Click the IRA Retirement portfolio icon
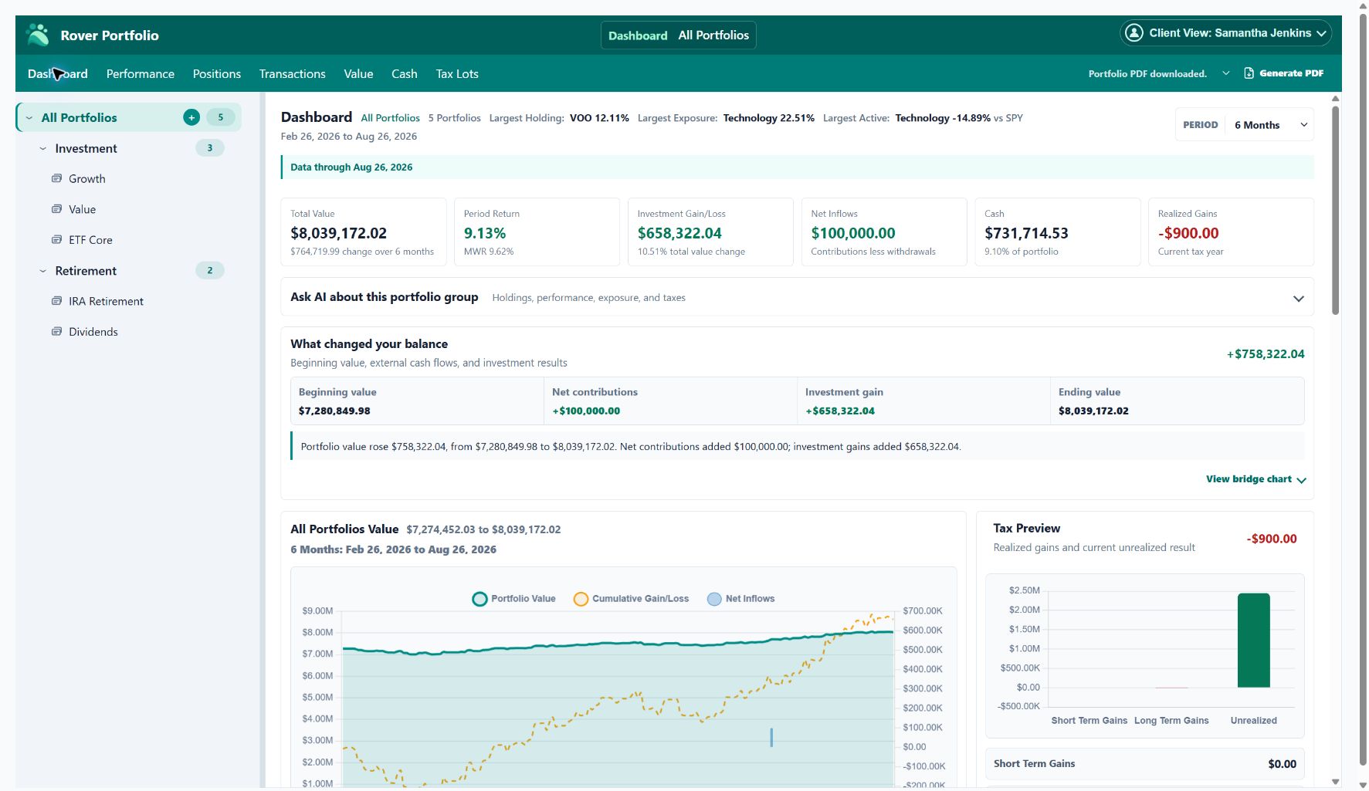Image resolution: width=1369 pixels, height=791 pixels. (56, 301)
